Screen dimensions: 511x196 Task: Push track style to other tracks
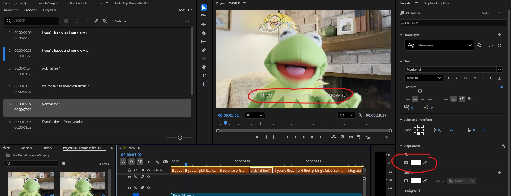pyautogui.click(x=479, y=45)
